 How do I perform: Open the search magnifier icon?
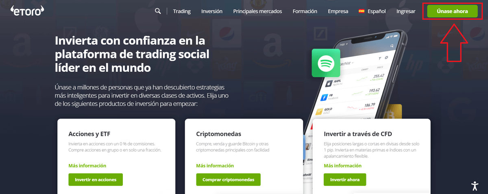point(158,11)
